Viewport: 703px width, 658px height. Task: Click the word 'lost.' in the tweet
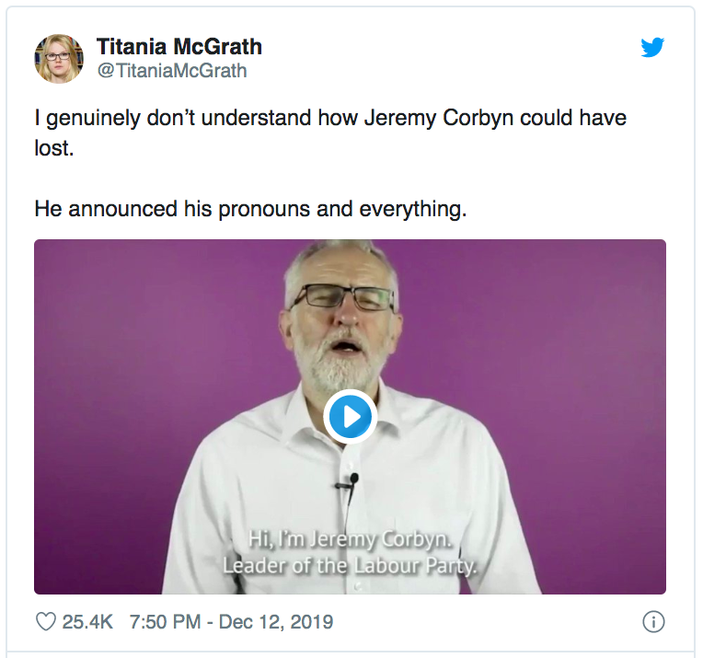coord(54,148)
